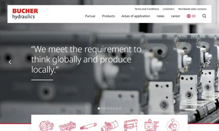This screenshot has width=219, height=131.
Task: Open the DE language selector
Action: coord(194,16)
